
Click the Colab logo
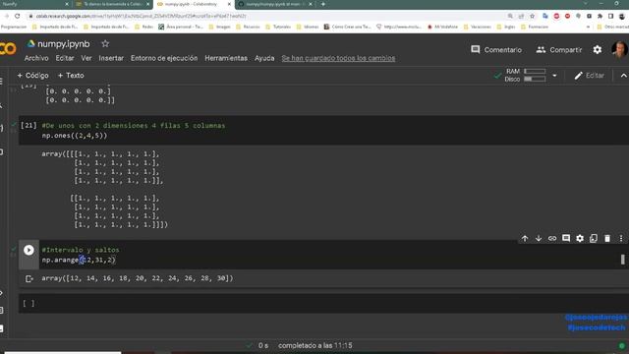point(8,48)
